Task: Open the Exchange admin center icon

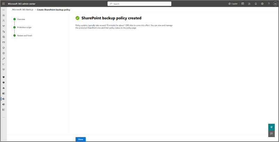Action: coord(3,93)
